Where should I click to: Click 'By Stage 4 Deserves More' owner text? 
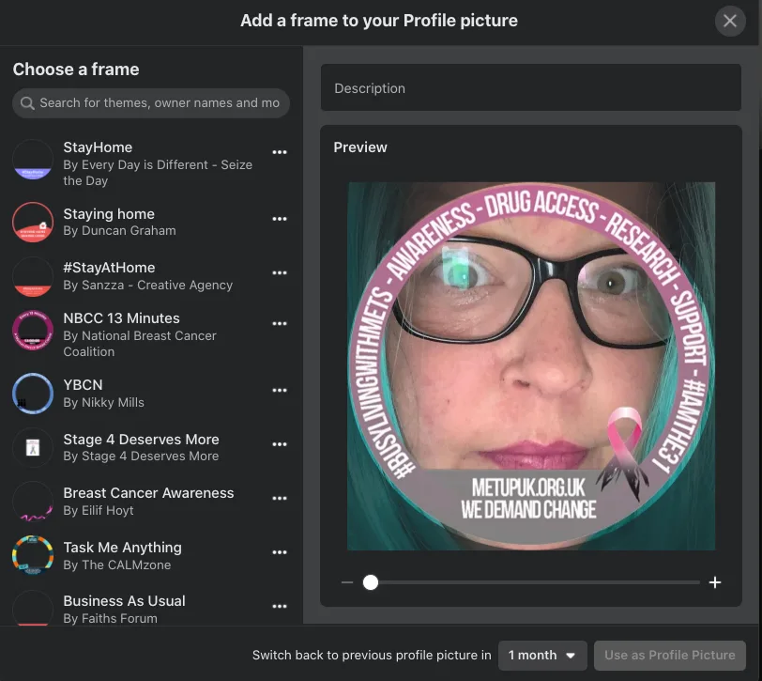pos(141,456)
